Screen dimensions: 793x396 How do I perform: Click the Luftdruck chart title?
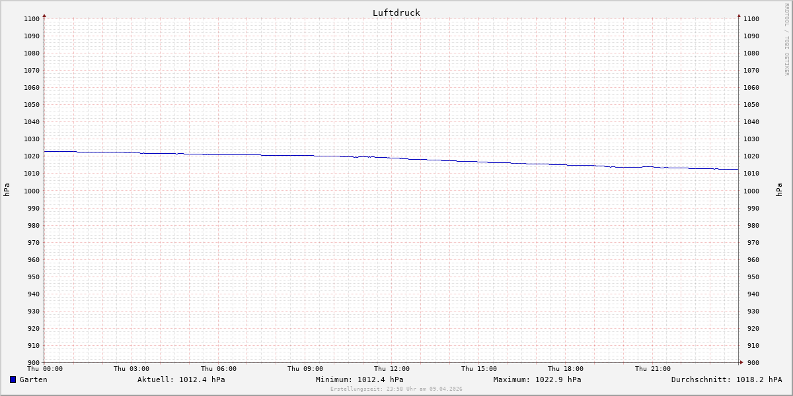click(x=396, y=13)
